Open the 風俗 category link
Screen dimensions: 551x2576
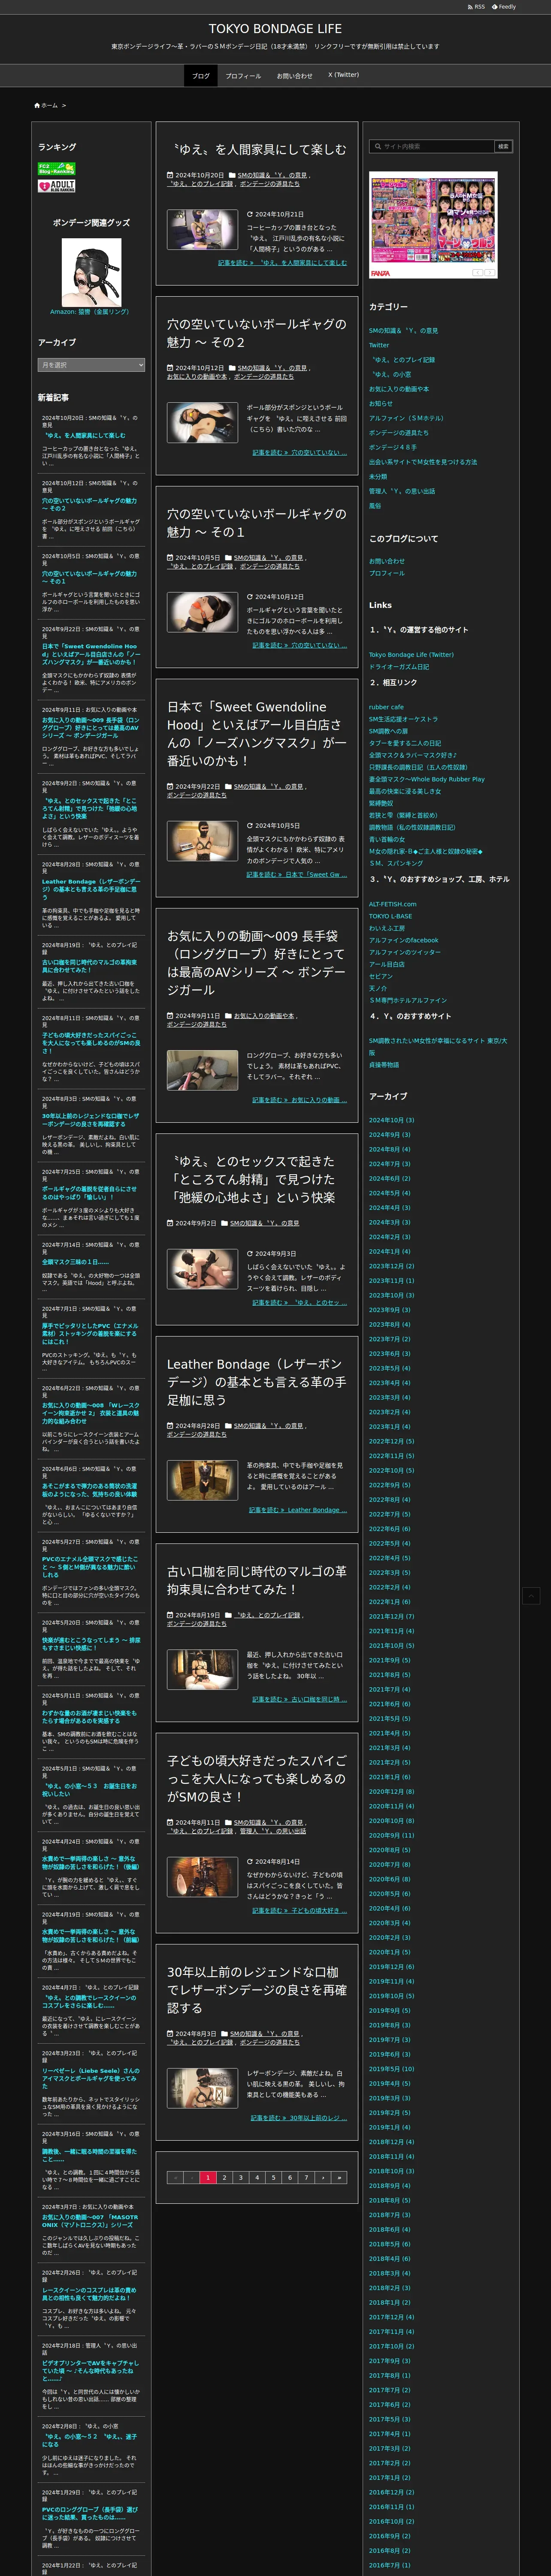click(375, 506)
